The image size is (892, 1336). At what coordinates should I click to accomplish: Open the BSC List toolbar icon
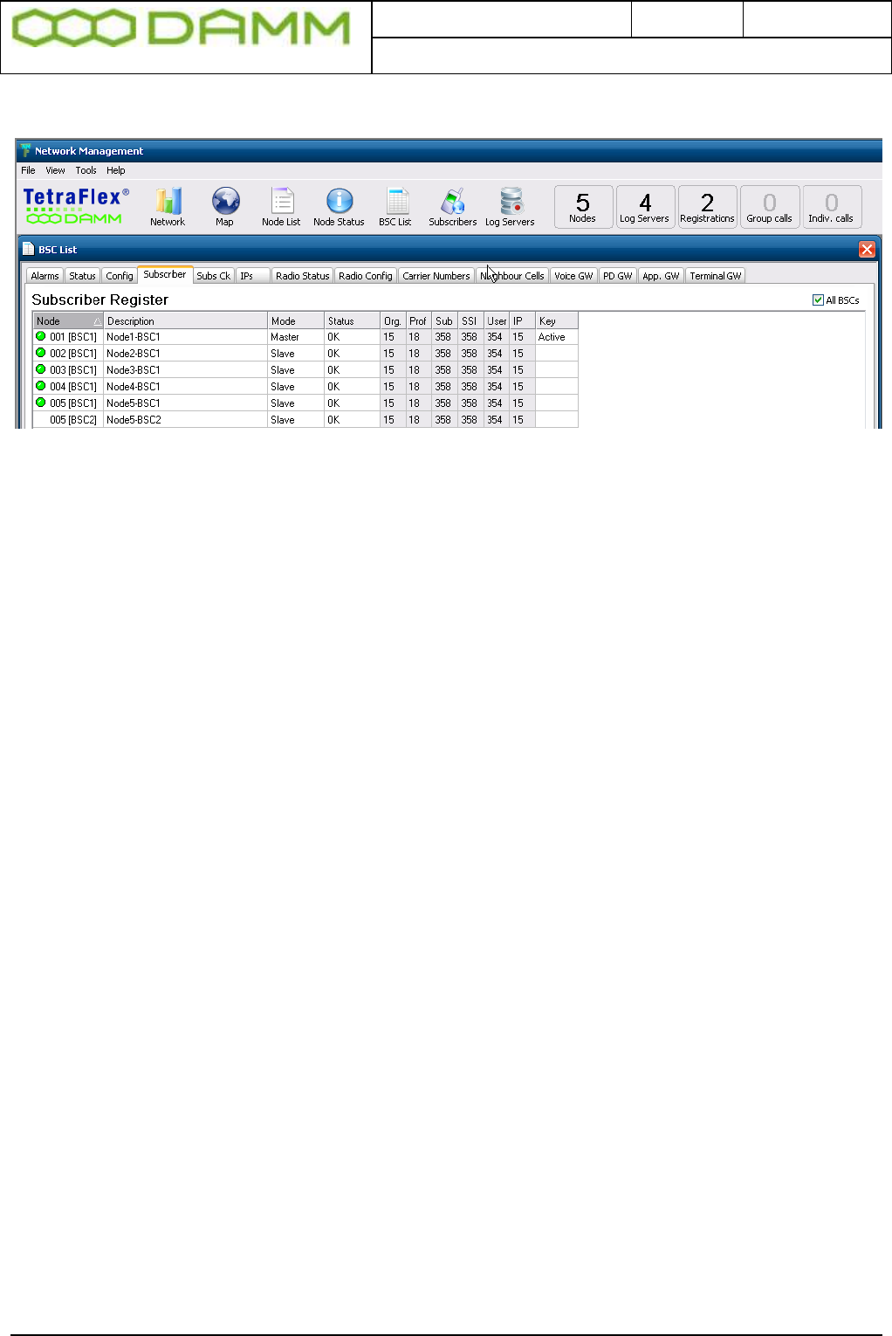tap(395, 207)
